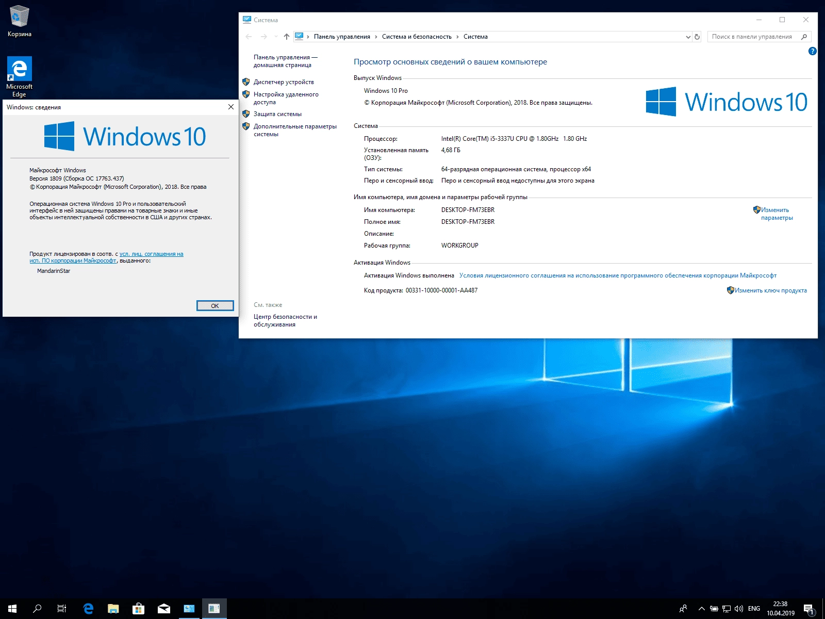The width and height of the screenshot is (825, 619).
Task: Click the 'MandarinStar' licensee name
Action: (54, 271)
